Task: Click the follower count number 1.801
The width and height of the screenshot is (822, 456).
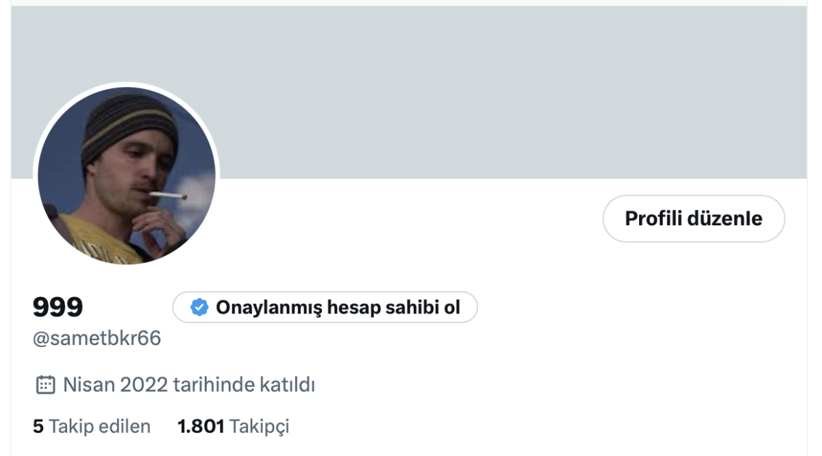Action: pyautogui.click(x=201, y=427)
